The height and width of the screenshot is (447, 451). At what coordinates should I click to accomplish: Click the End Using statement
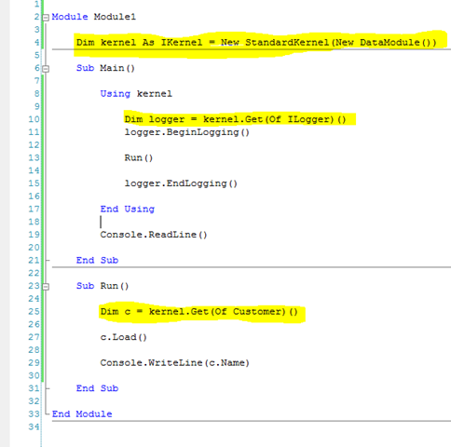[128, 210]
